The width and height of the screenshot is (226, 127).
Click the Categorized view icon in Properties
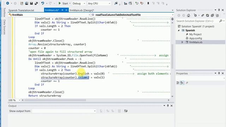(x=178, y=83)
